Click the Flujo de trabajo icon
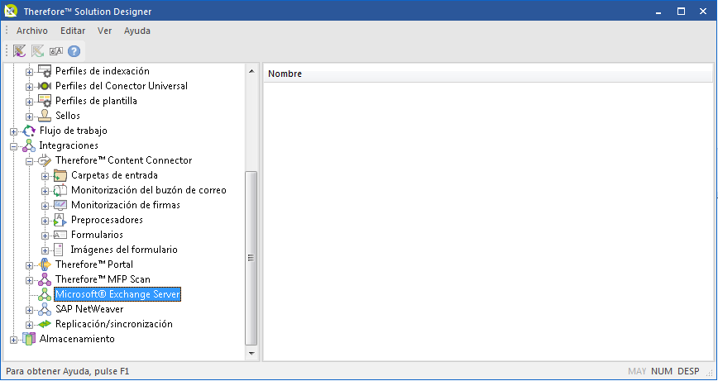This screenshot has width=718, height=381. pyautogui.click(x=29, y=131)
